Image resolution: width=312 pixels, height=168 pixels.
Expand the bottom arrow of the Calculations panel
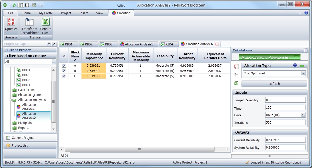269,156
